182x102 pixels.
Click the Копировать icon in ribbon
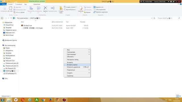click(4, 8)
